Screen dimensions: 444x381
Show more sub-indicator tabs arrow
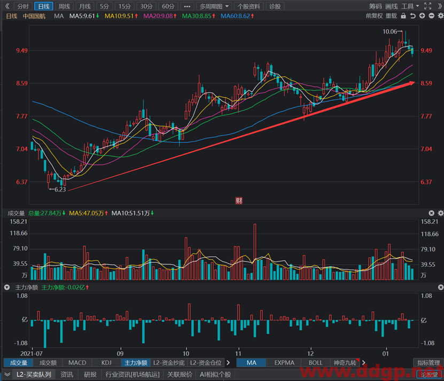click(228, 363)
